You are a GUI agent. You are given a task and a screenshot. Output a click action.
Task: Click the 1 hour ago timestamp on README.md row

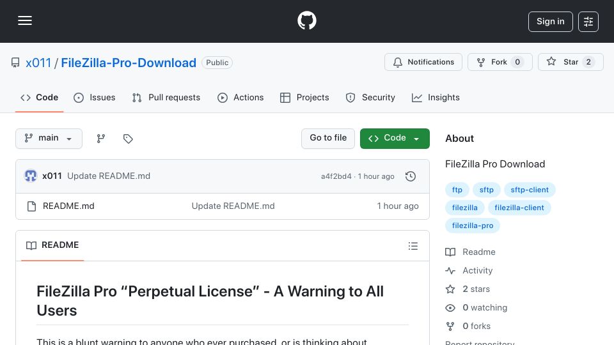click(398, 206)
